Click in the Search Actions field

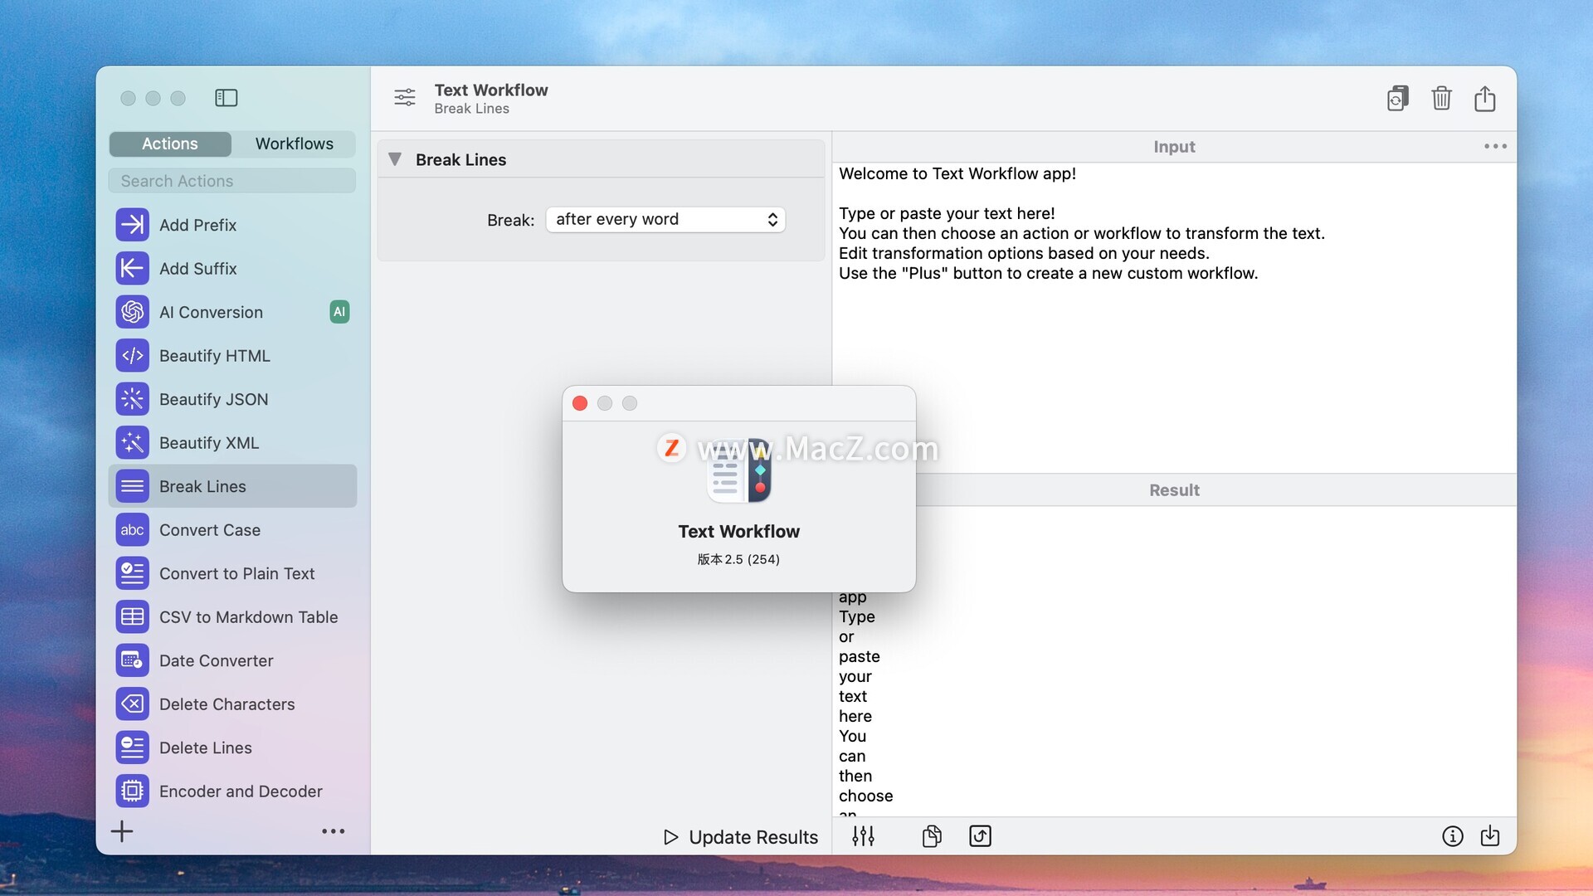[232, 181]
